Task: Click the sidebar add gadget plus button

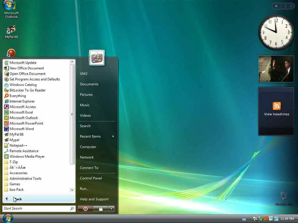Action: coord(276,6)
